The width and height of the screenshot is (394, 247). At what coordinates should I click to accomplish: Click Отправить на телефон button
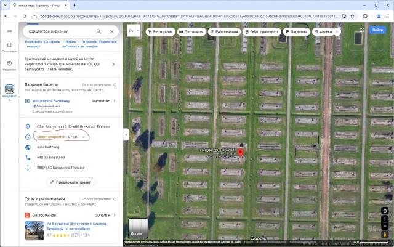click(x=89, y=44)
